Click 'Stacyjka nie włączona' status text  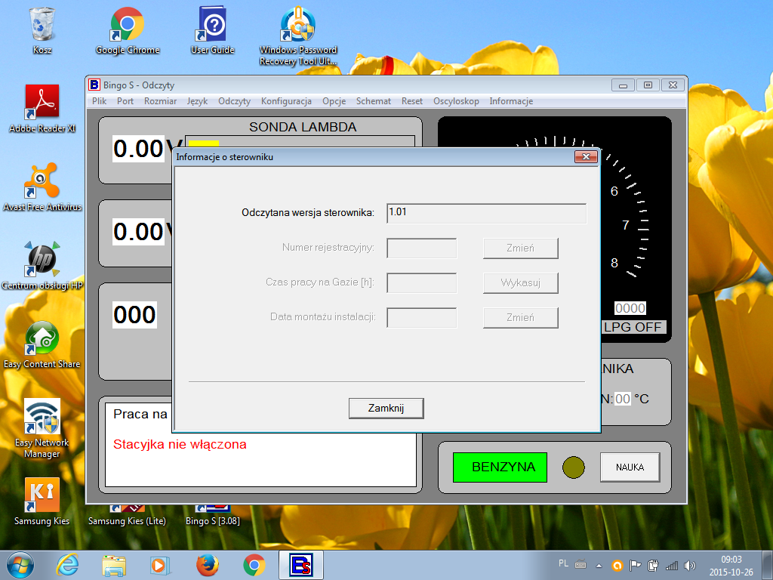180,444
